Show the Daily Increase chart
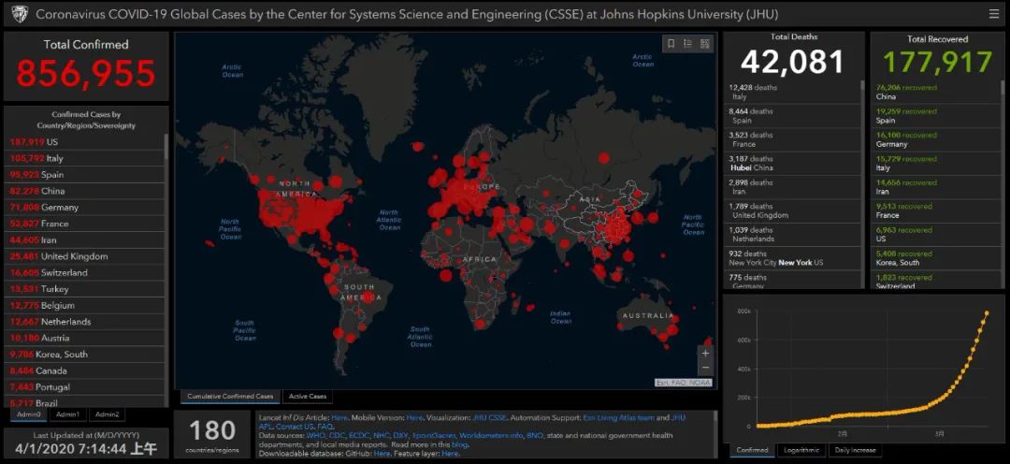Image resolution: width=1010 pixels, height=464 pixels. [x=855, y=450]
